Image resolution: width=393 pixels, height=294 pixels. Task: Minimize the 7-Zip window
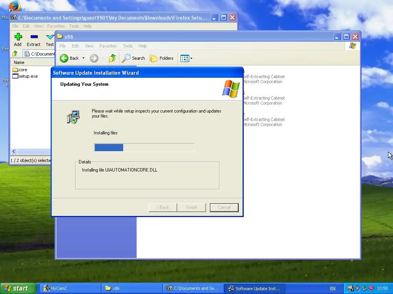point(215,18)
